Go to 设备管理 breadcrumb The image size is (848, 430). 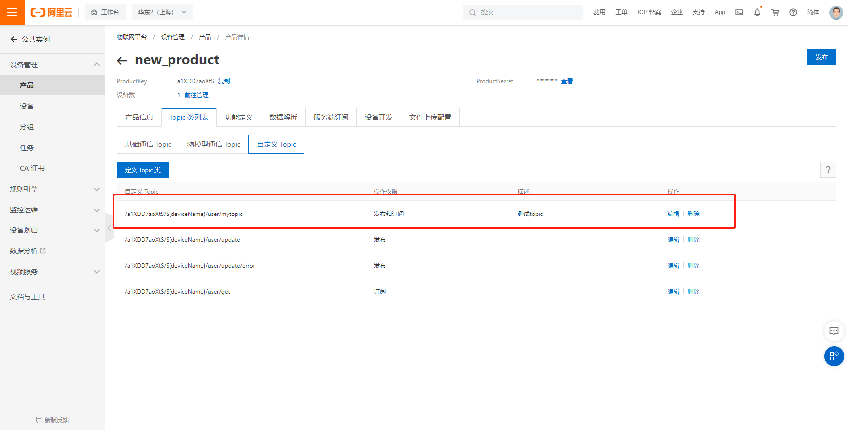pyautogui.click(x=173, y=37)
